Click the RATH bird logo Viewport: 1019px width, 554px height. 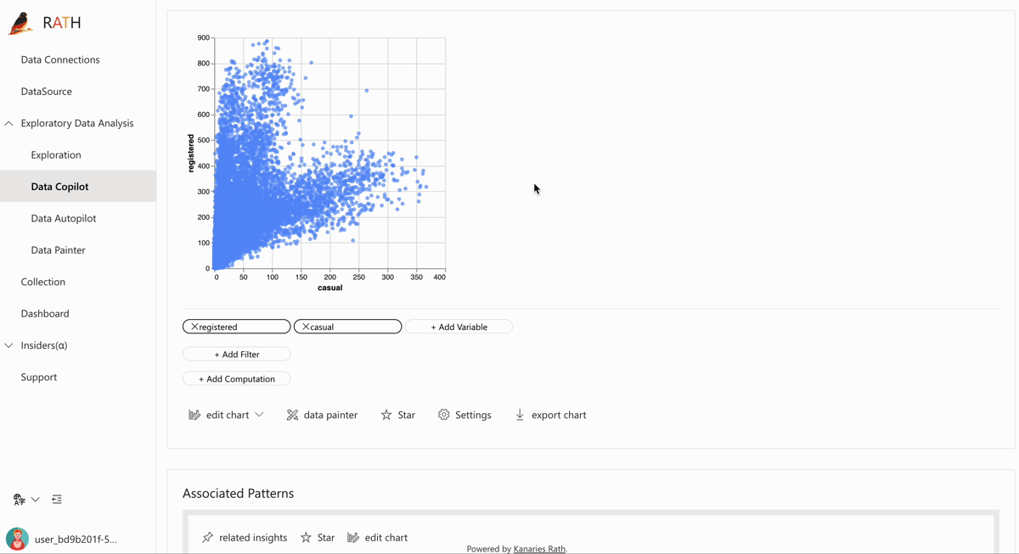click(19, 23)
